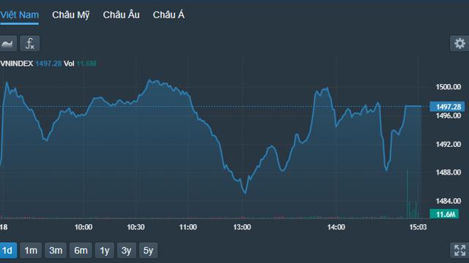This screenshot has height=263, width=469.
Task: Open the Châu Âu tab
Action: pyautogui.click(x=121, y=15)
